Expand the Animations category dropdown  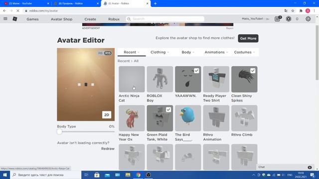[216, 52]
